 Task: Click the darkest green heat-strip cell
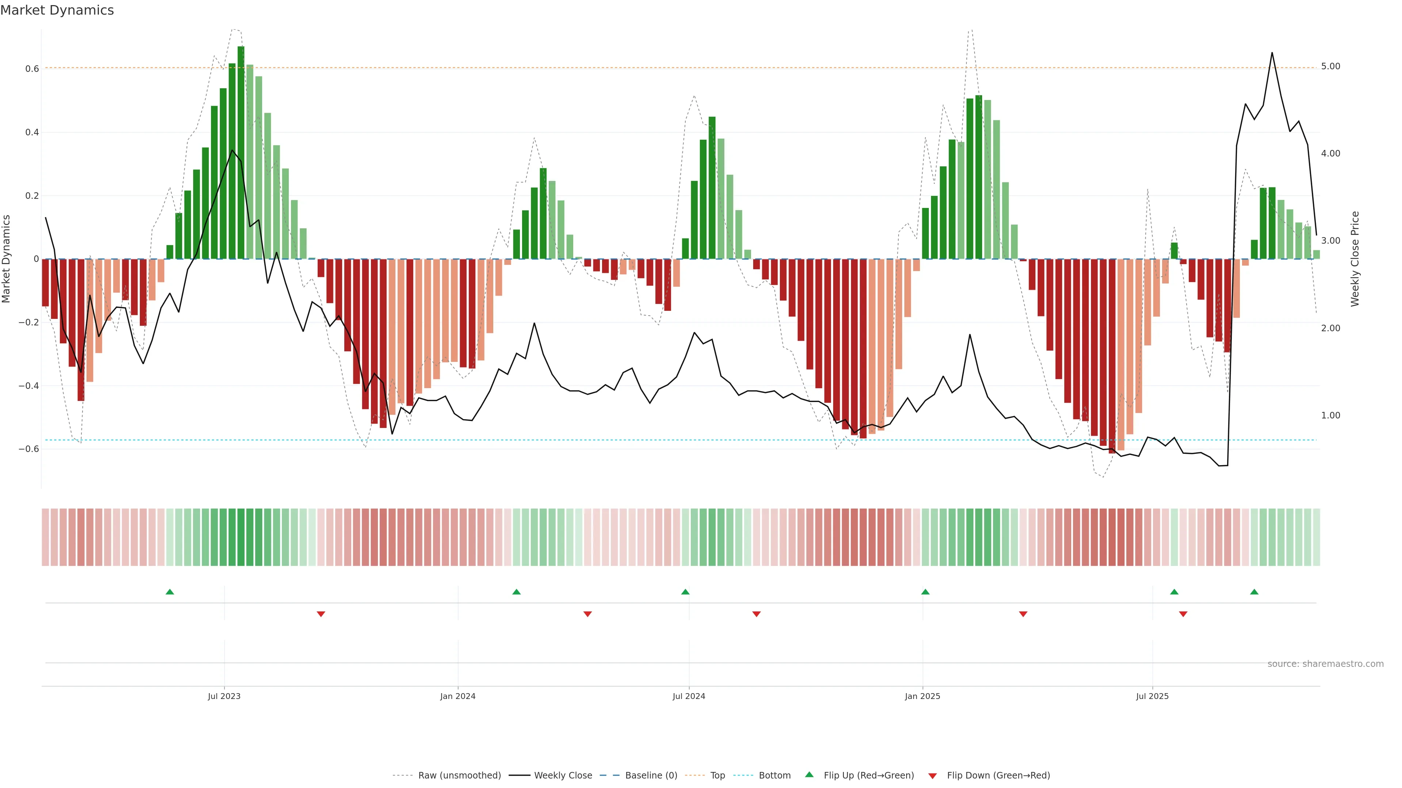click(x=241, y=537)
